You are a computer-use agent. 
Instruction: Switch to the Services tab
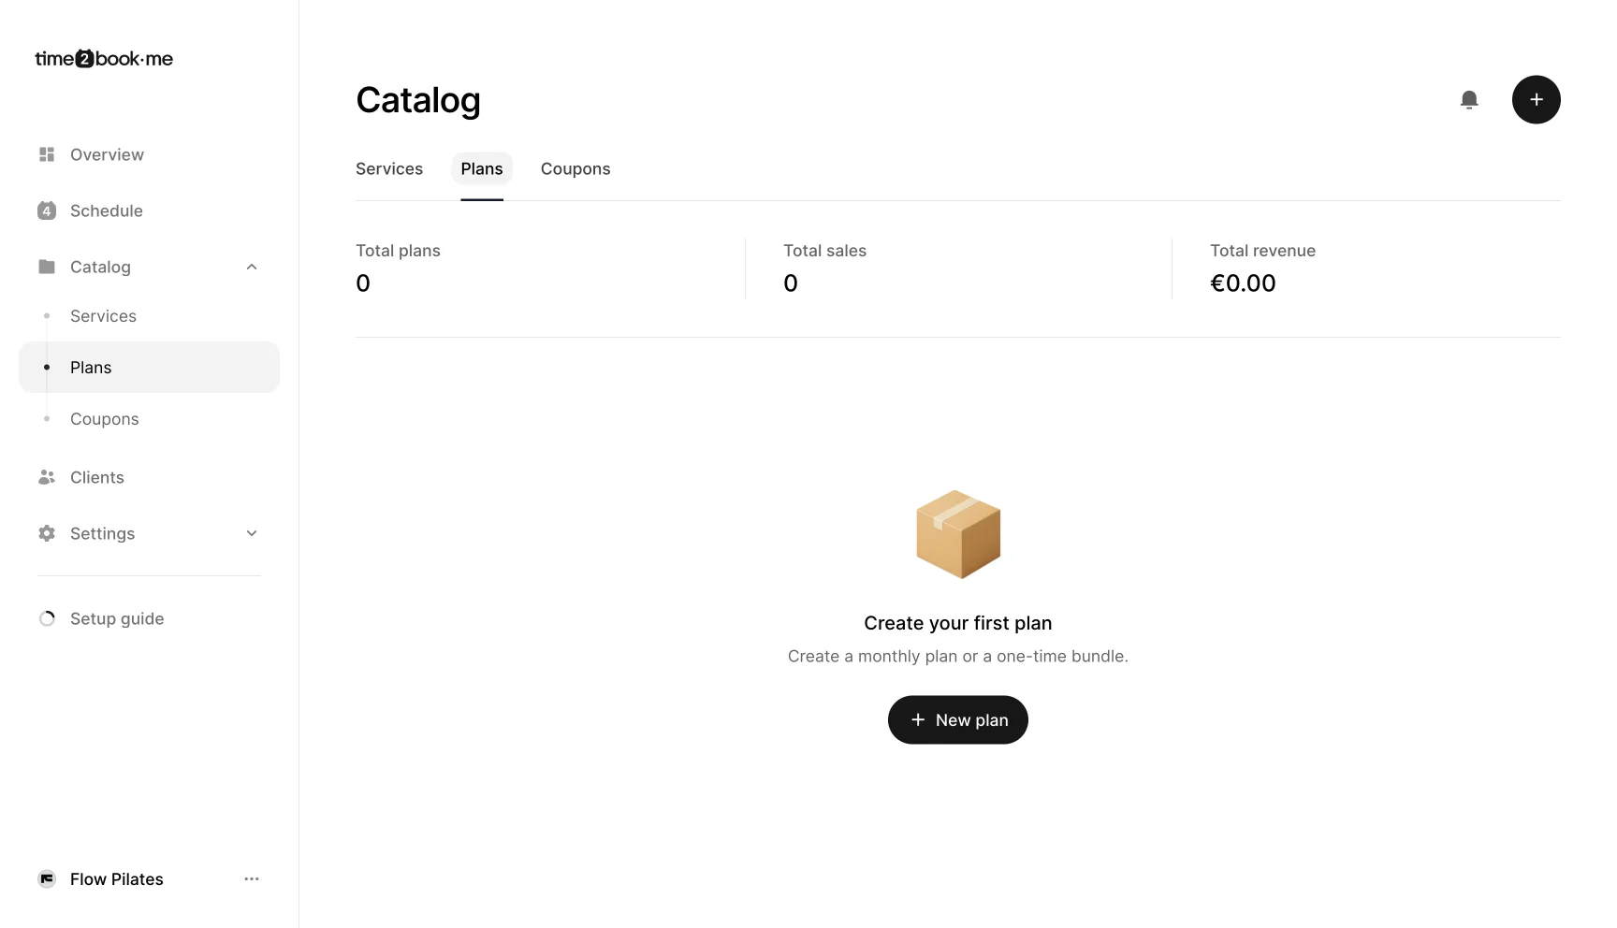click(389, 169)
